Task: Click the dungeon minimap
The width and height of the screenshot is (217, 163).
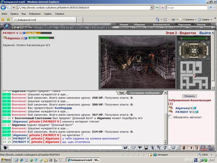Action: coord(195,75)
